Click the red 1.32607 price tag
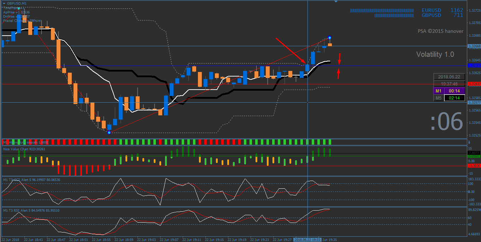This screenshot has width=481, height=242. click(x=474, y=84)
